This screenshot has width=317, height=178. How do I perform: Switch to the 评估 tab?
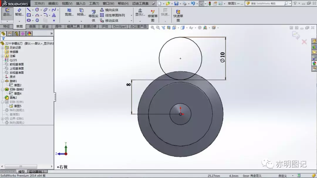[105, 26]
